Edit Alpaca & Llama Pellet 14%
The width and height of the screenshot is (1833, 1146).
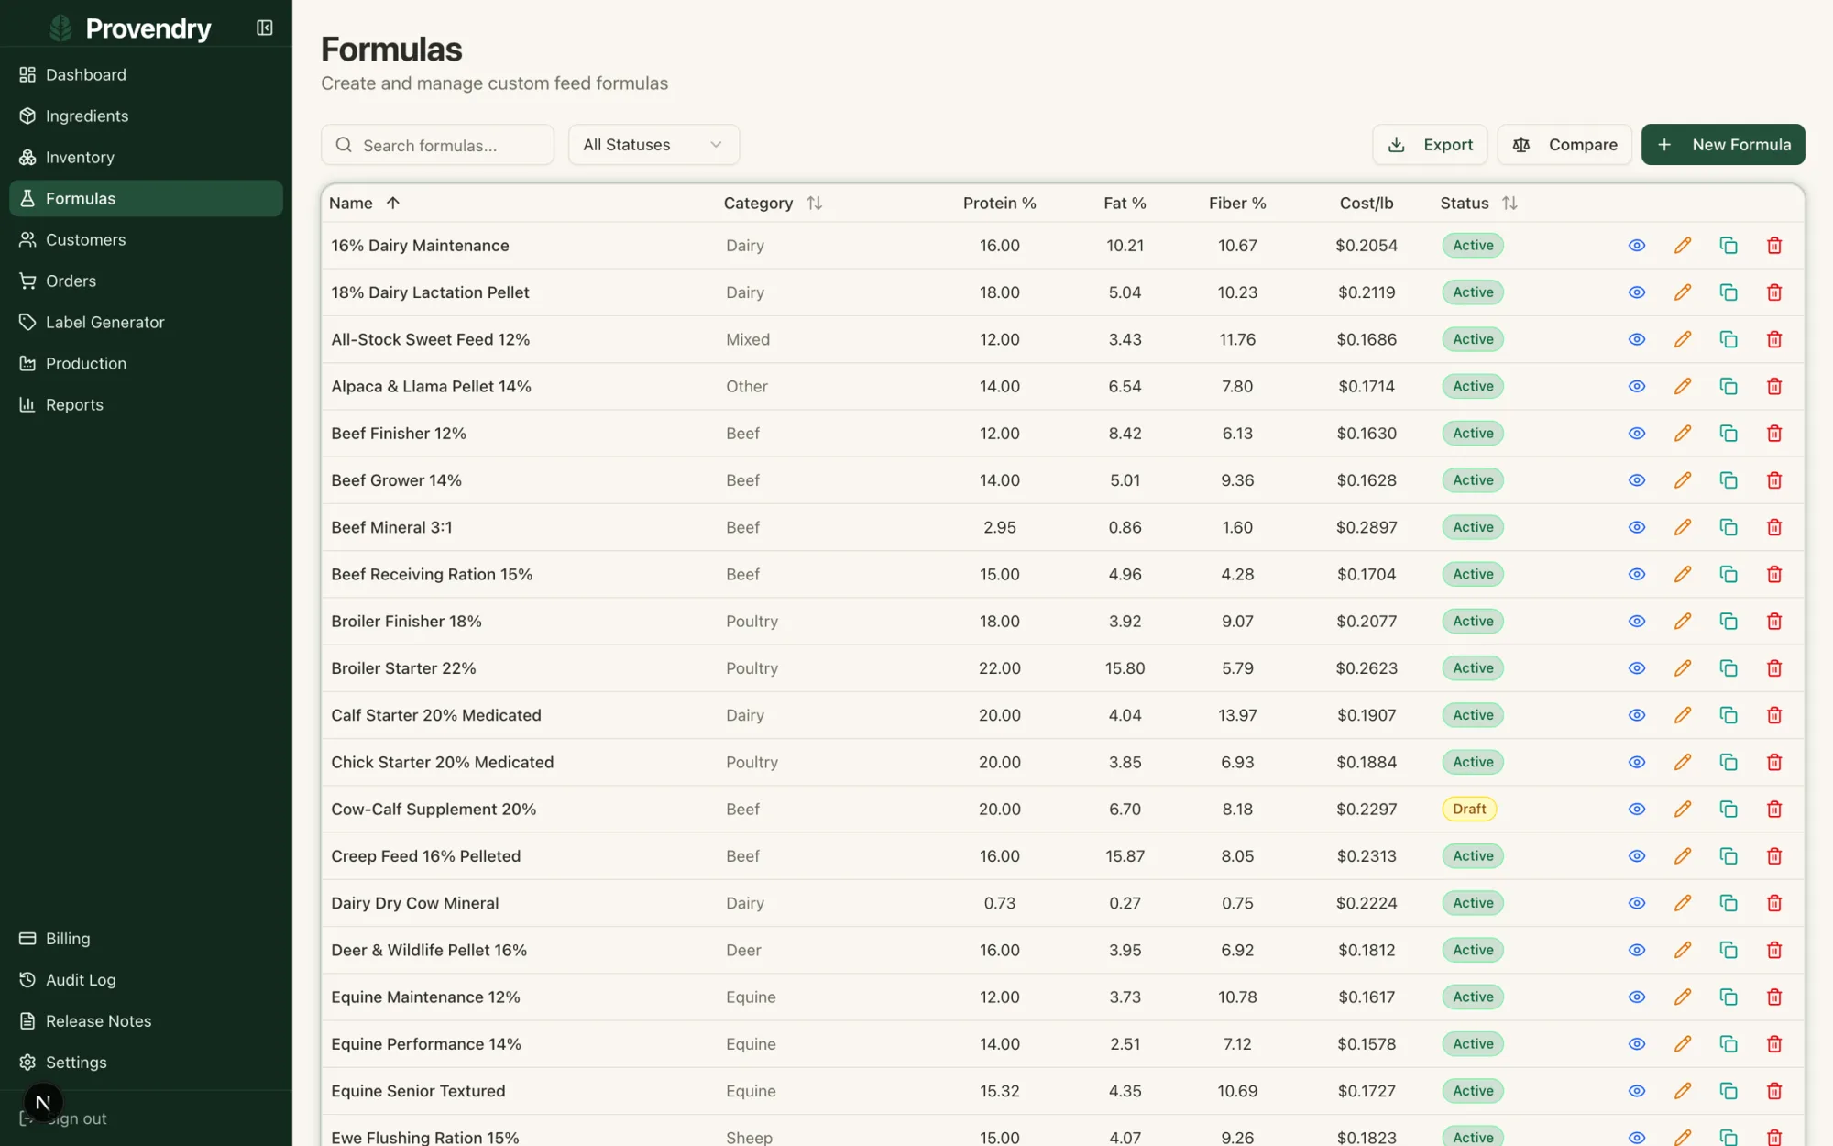coord(1683,386)
